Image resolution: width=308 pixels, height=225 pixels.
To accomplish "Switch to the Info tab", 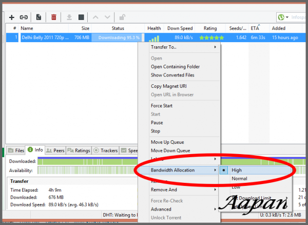I will [35, 150].
